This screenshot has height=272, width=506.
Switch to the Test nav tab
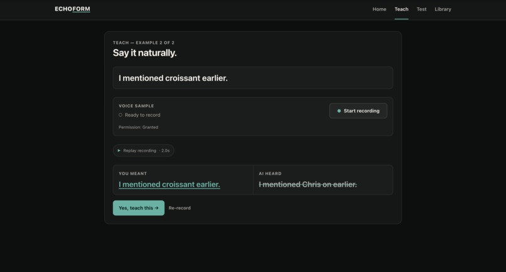(421, 9)
